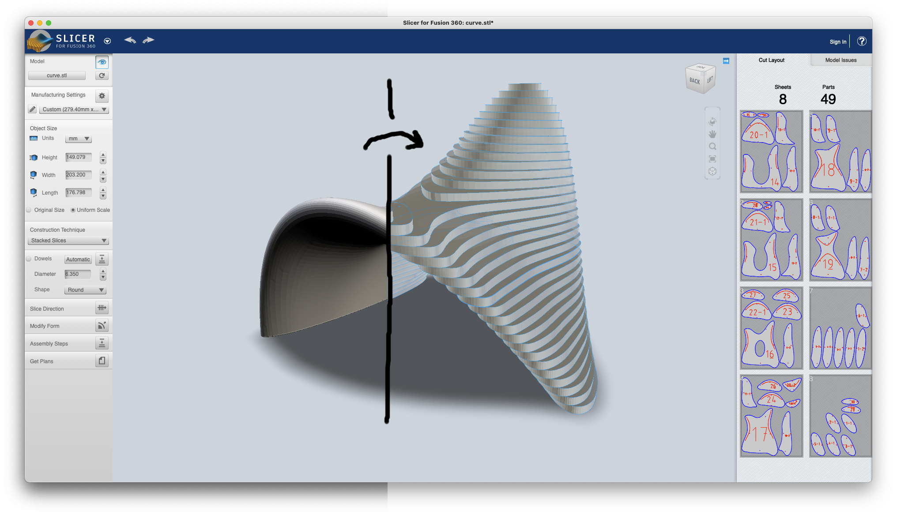The height and width of the screenshot is (515, 897).
Task: Open sheet thumbnail with parts 30 and 29
Action: (x=840, y=416)
